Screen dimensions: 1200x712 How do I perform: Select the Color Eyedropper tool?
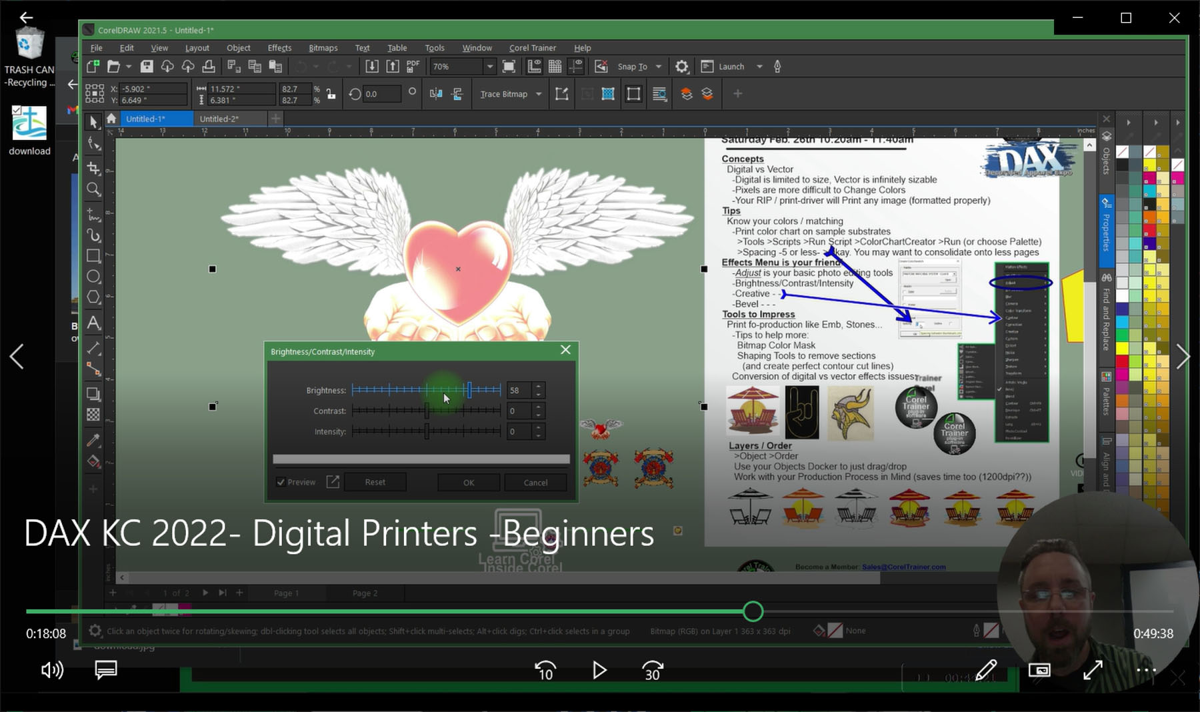pyautogui.click(x=93, y=440)
